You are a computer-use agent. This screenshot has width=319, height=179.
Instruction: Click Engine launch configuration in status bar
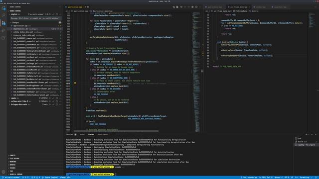[x=50, y=178]
